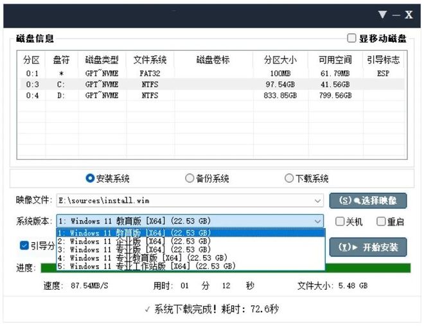Click the 41.56GB free space cell
The width and height of the screenshot is (424, 327).
[x=335, y=84]
